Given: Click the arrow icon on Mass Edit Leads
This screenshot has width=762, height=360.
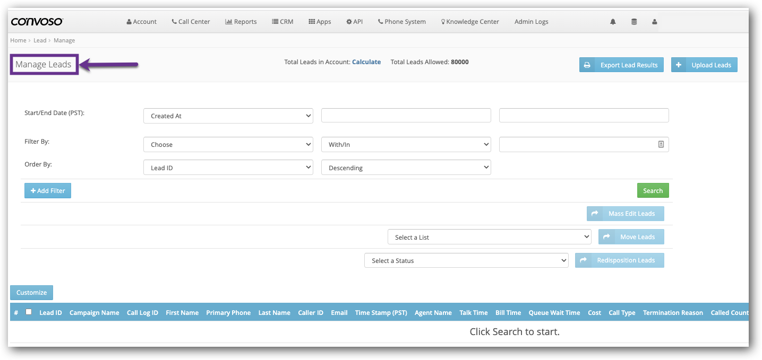Looking at the screenshot, I should tap(595, 214).
